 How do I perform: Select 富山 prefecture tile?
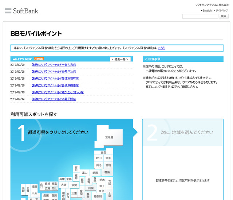pos(85,173)
